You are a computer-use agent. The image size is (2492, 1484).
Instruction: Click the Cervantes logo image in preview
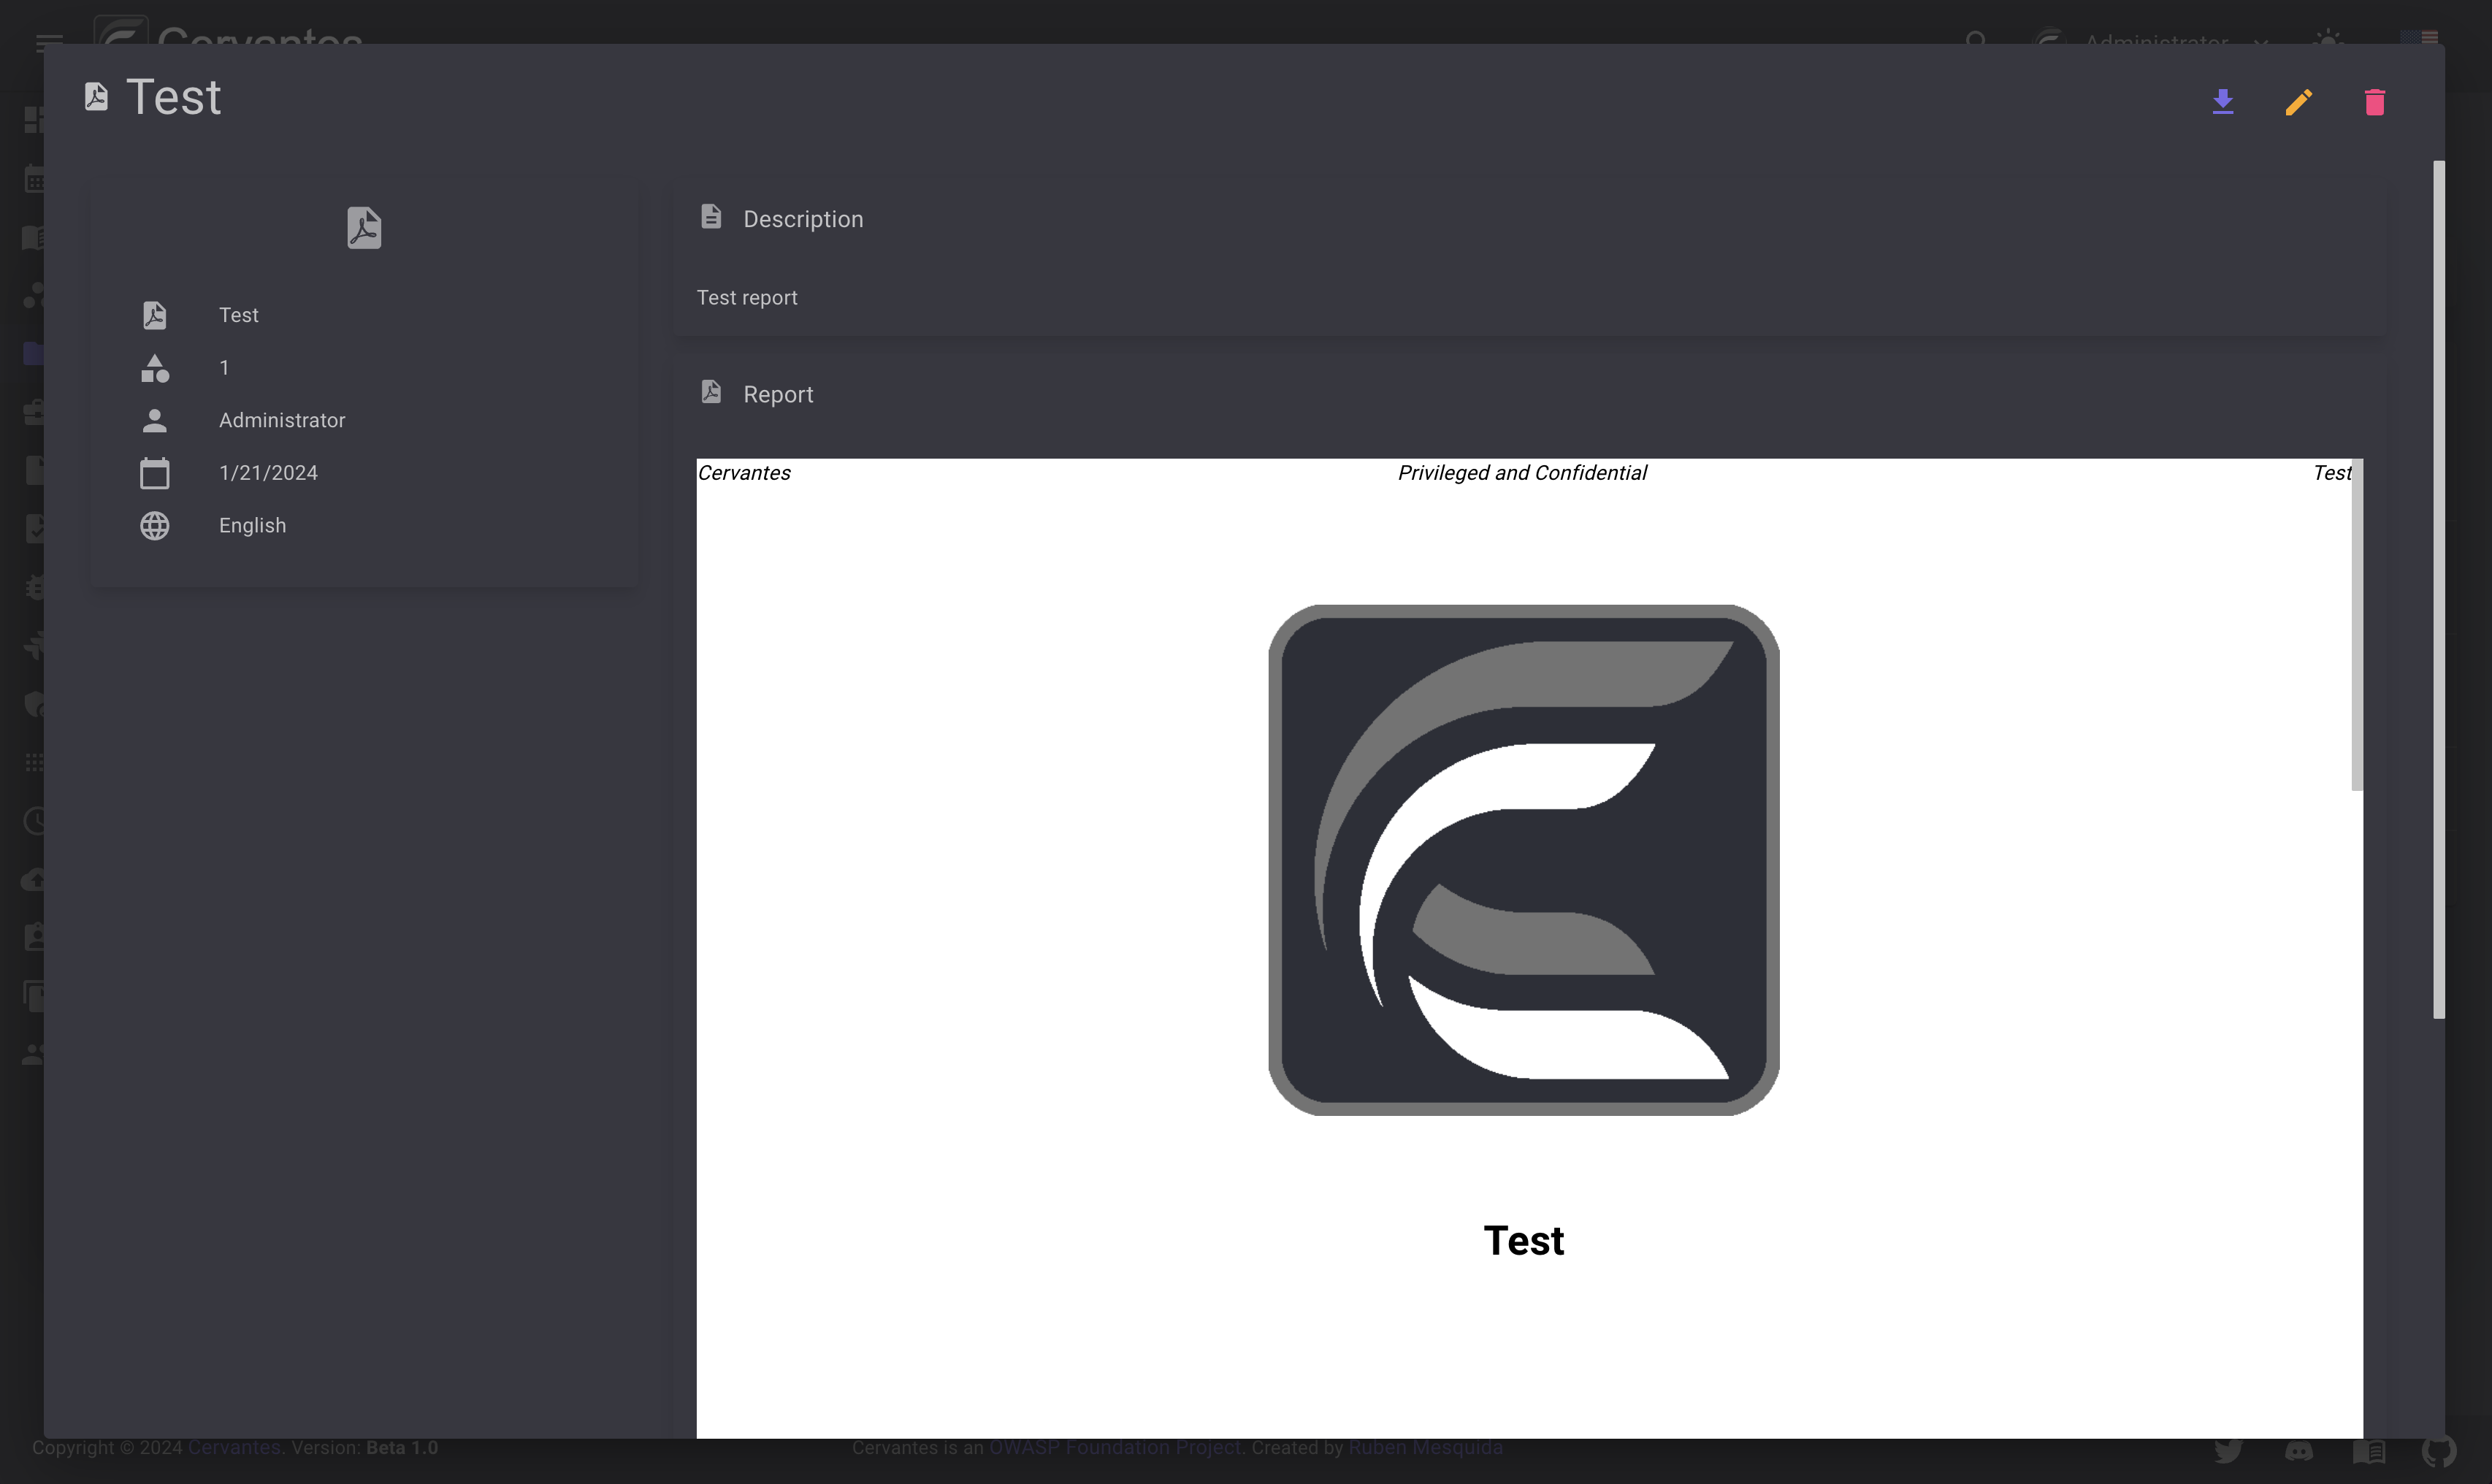pyautogui.click(x=1523, y=860)
